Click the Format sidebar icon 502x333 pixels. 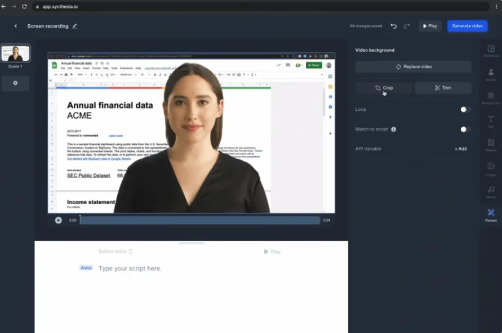coord(491,215)
